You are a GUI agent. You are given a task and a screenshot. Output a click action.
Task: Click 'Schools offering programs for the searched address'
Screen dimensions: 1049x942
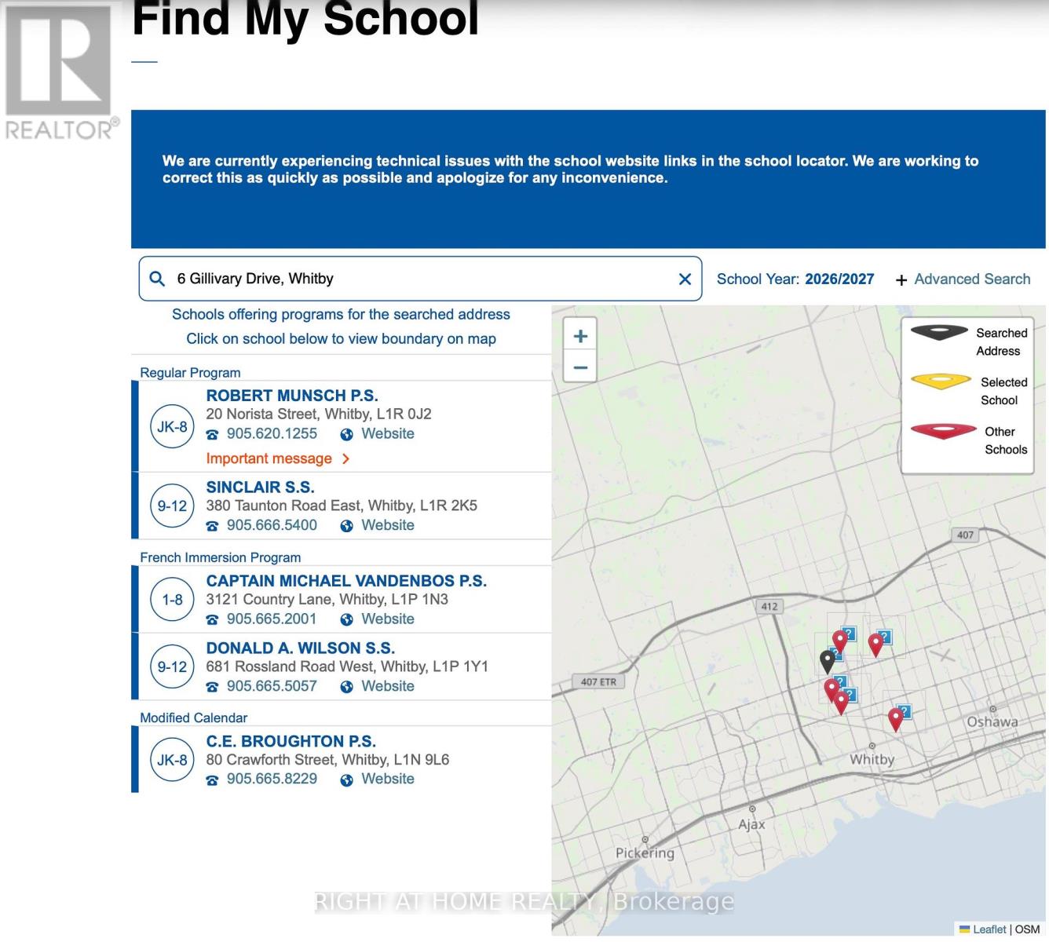(341, 315)
